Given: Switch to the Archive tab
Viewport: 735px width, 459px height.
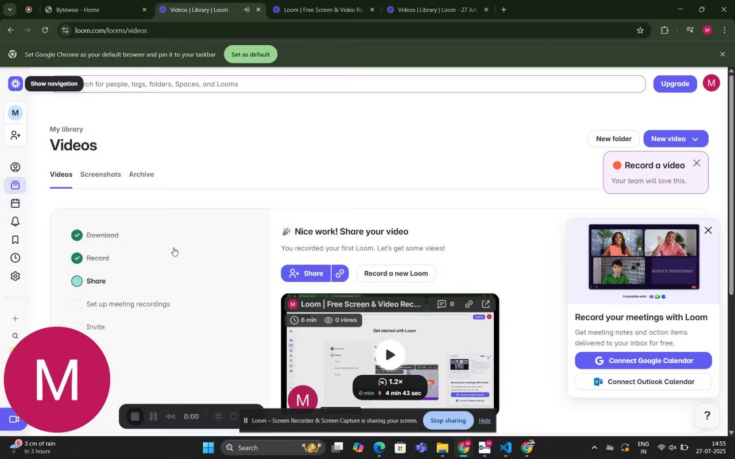Looking at the screenshot, I should [x=141, y=174].
